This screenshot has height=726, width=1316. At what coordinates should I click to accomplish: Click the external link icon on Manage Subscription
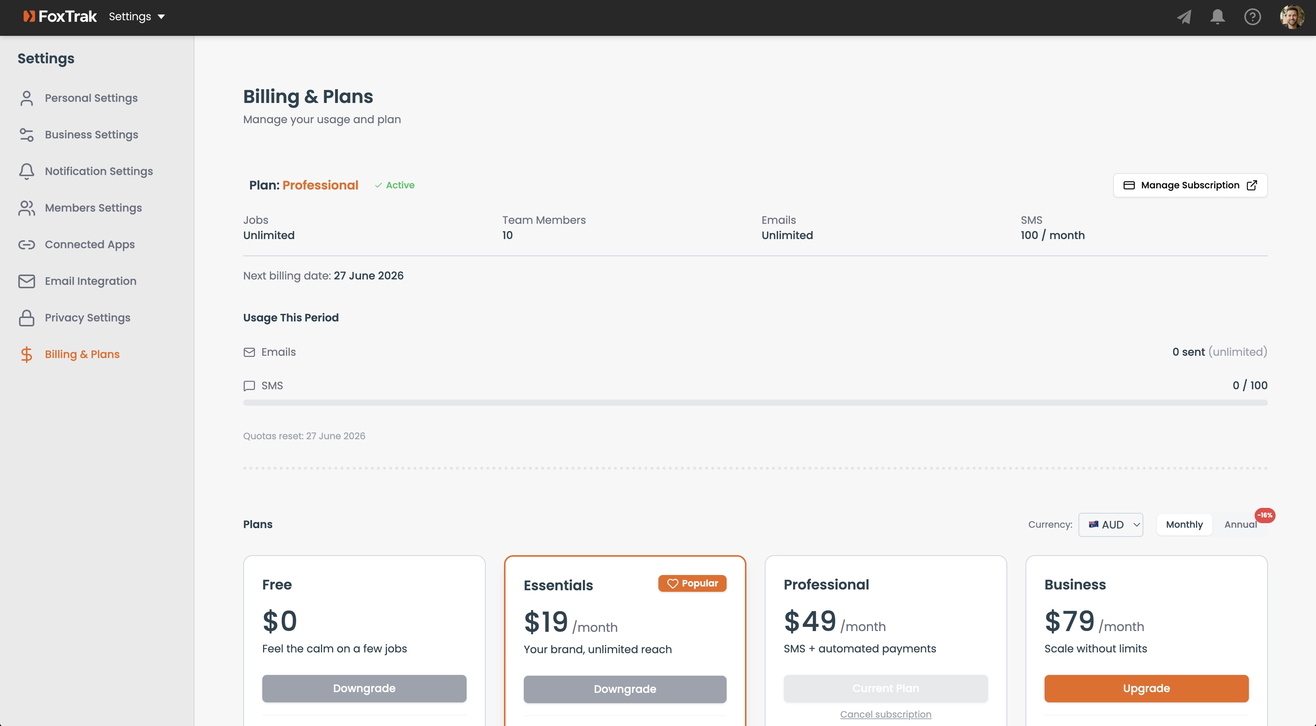(x=1251, y=185)
